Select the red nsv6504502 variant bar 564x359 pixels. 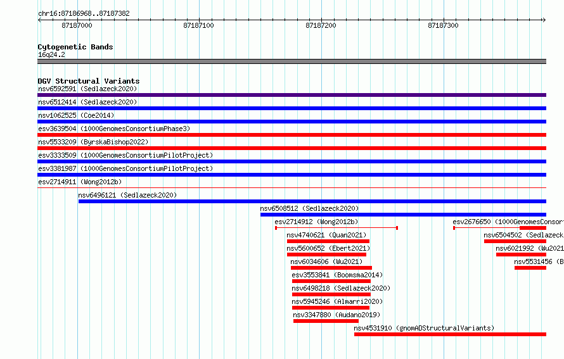(515, 241)
